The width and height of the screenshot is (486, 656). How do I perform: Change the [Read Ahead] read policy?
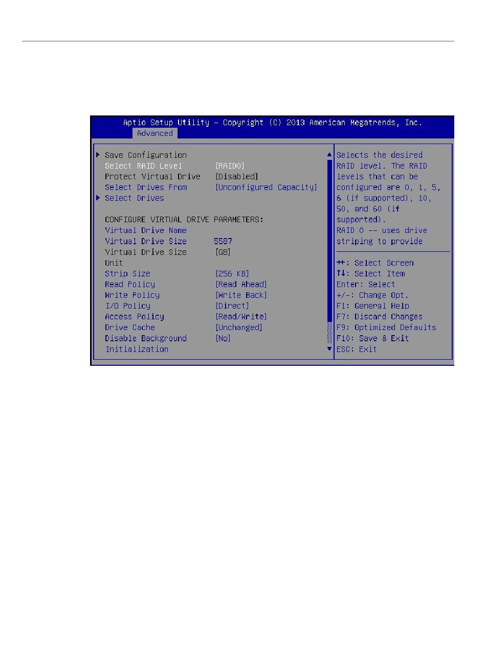[241, 284]
